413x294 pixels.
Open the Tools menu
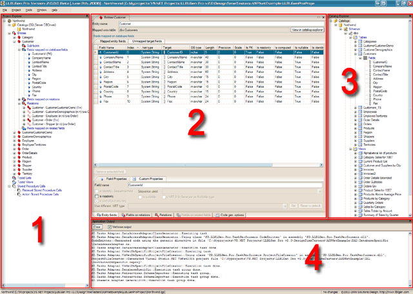tap(28, 10)
